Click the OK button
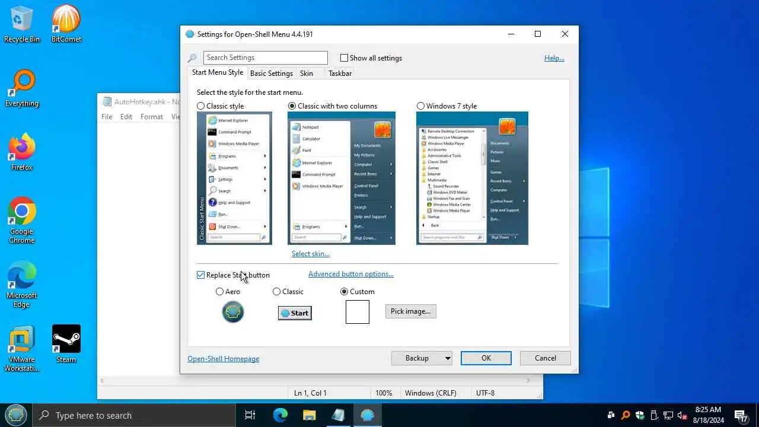Viewport: 759px width, 427px height. tap(486, 358)
